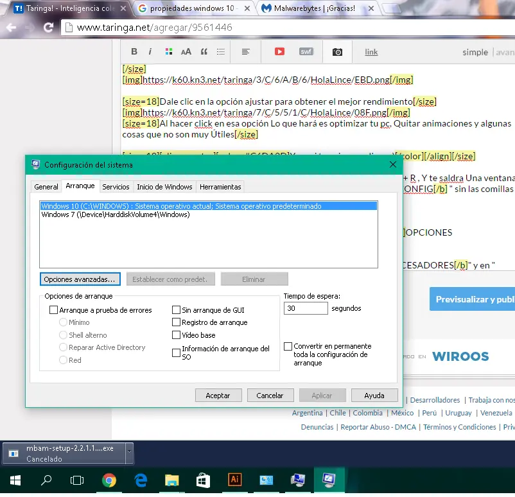This screenshot has height=497, width=515.
Task: Open the mbam-setup download item
Action: (64, 453)
